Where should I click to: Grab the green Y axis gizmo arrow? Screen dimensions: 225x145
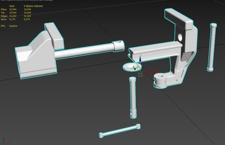pyautogui.click(x=134, y=68)
